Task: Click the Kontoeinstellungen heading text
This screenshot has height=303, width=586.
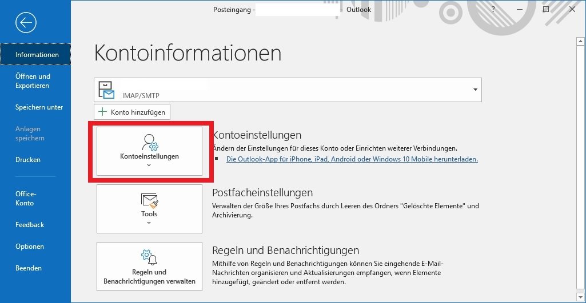Action: 257,135
